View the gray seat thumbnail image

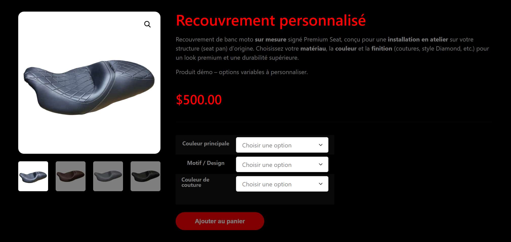click(x=108, y=176)
